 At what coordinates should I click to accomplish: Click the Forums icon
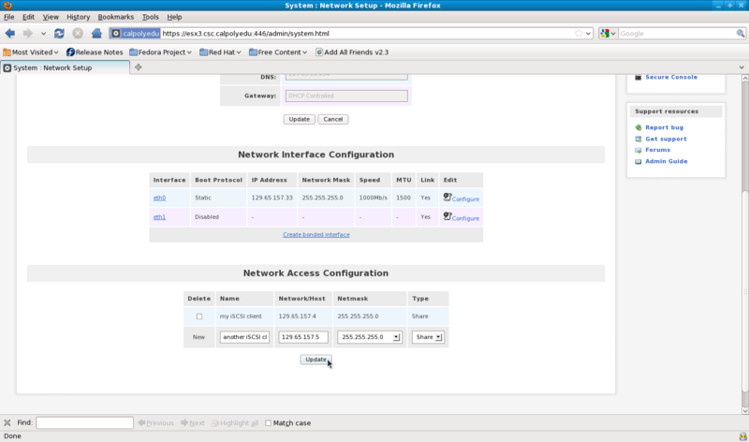[x=639, y=150]
